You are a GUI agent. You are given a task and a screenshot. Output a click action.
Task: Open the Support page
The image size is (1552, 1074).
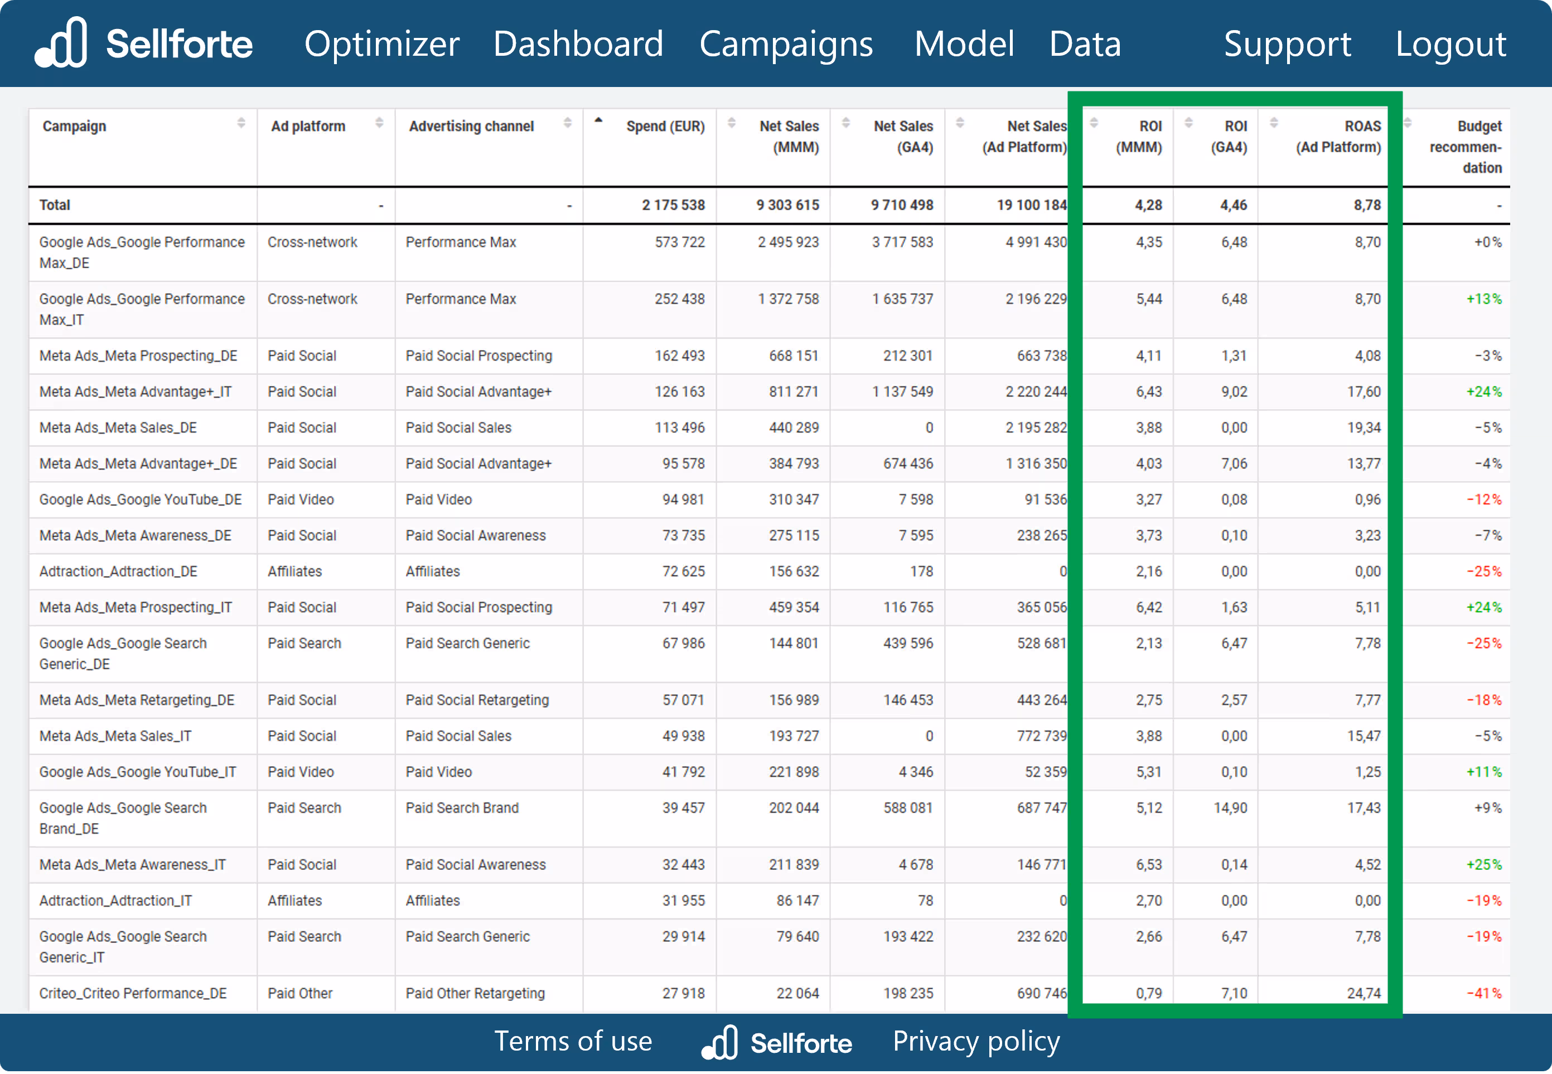(1287, 45)
